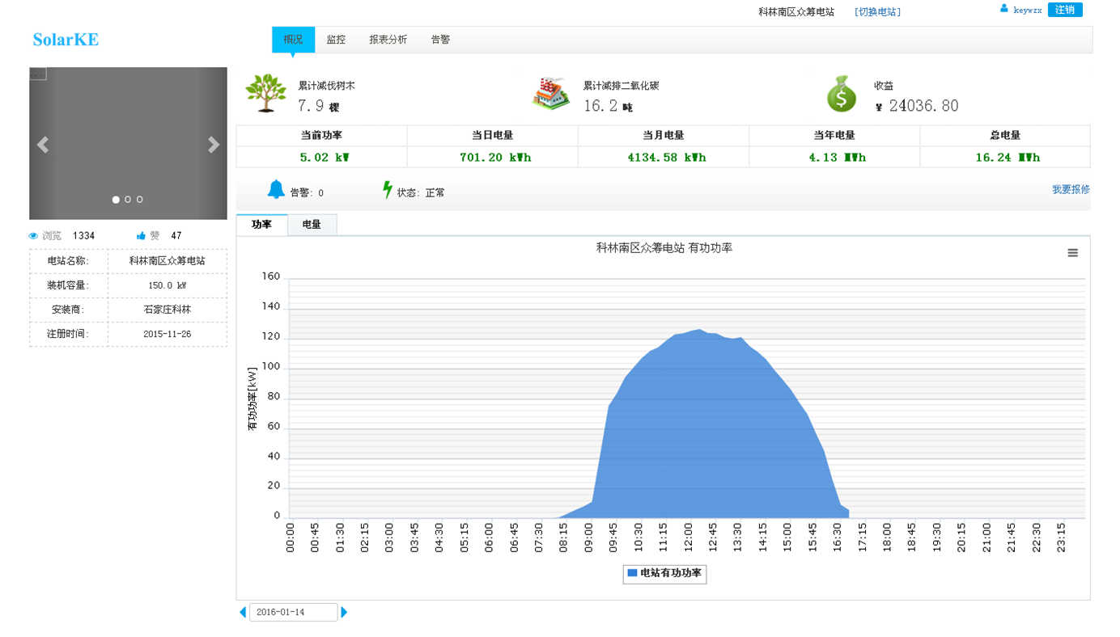Click the tree icon for reduced deforestation
Image resolution: width=1120 pixels, height=637 pixels.
[265, 93]
